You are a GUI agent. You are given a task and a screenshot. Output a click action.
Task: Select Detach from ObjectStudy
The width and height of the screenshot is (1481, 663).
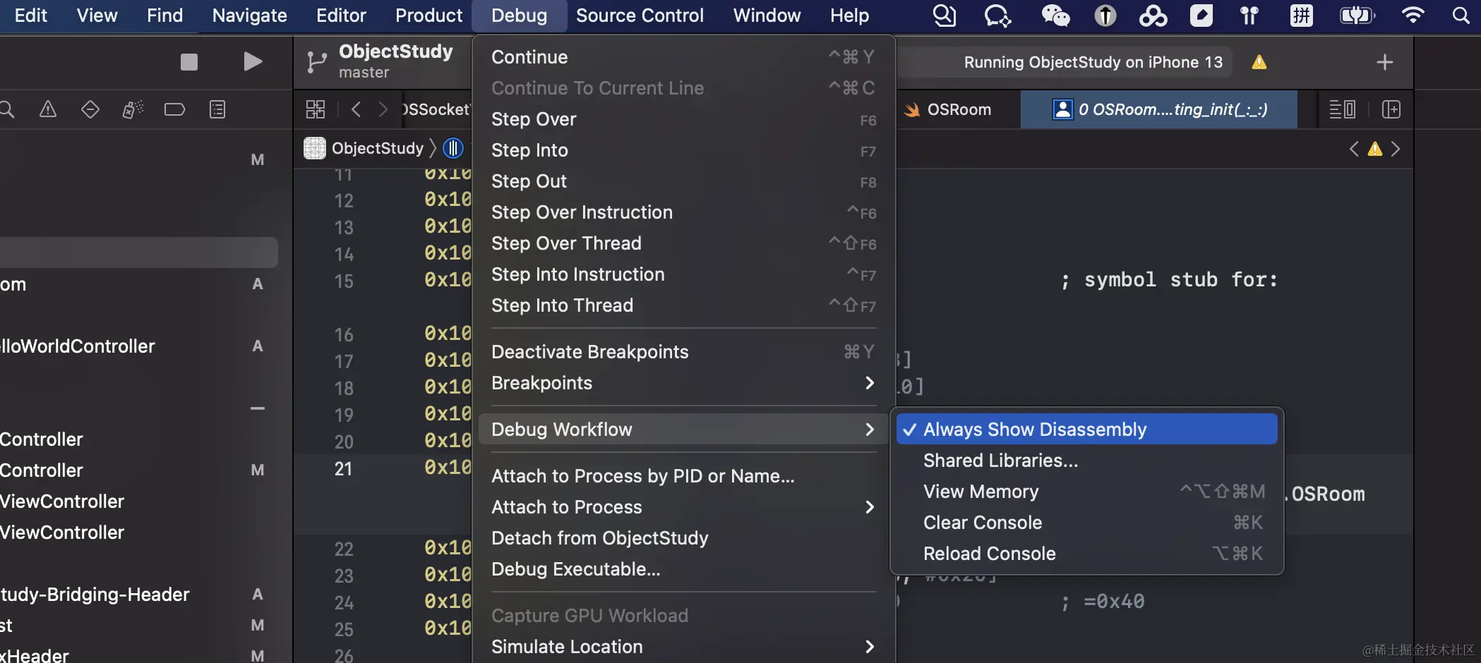click(683, 538)
